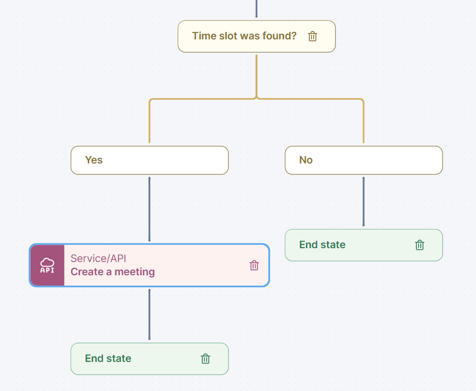Delete the End state under the No branch
Screen dimensions: 476x391
click(419, 245)
